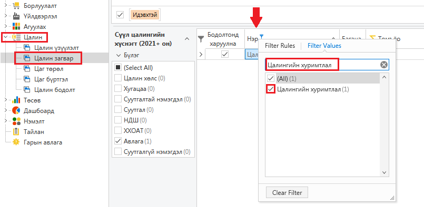Open the Борлуулалт cart icon
The image size is (424, 207).
point(16,5)
